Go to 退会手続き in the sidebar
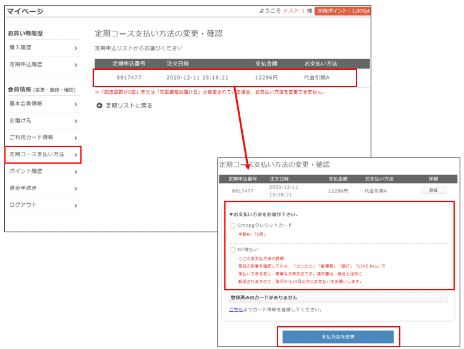This screenshot has width=464, height=349. coord(43,188)
